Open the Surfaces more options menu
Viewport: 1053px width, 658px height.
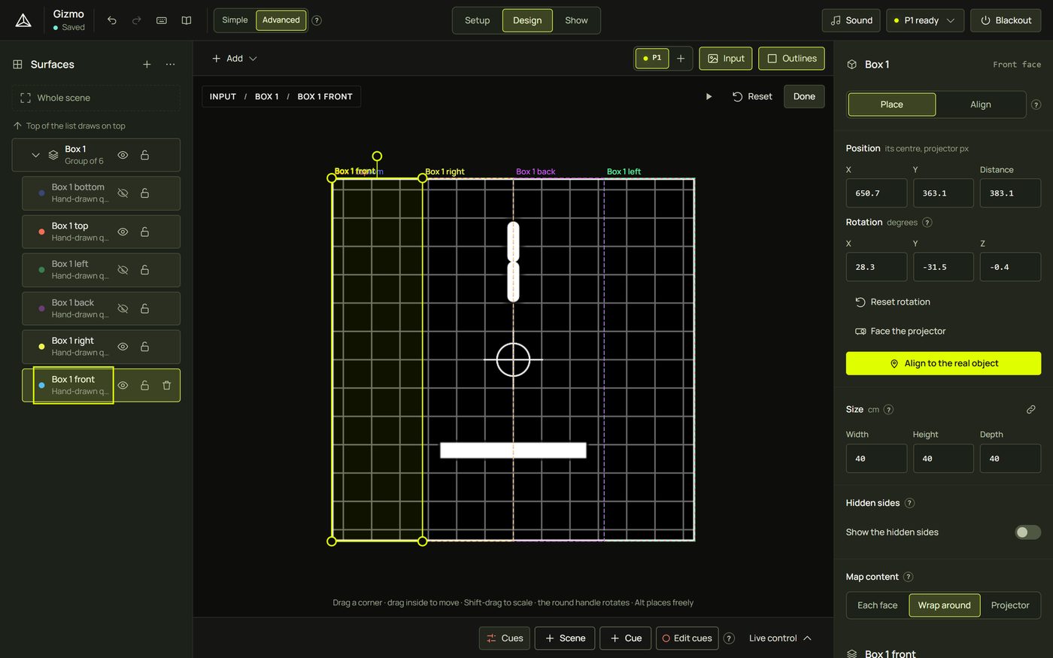tap(171, 65)
